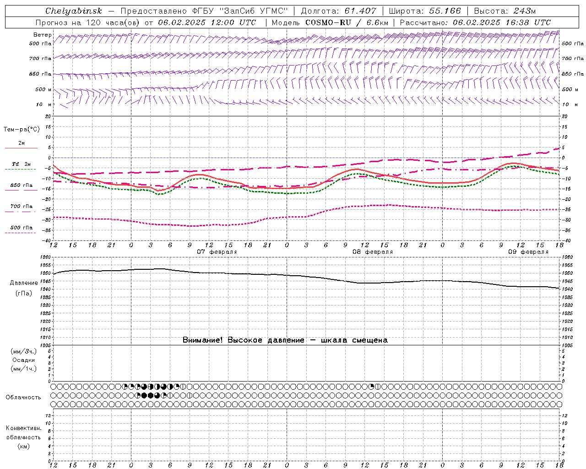586x469 pixels.
Task: Click the Рассчитано: 06.02.2025 16:38 UTC timestamp
Action: 475,22
